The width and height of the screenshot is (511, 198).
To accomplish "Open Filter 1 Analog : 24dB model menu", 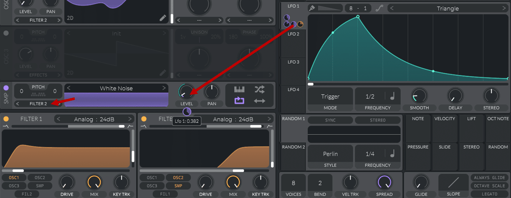I will [94, 119].
